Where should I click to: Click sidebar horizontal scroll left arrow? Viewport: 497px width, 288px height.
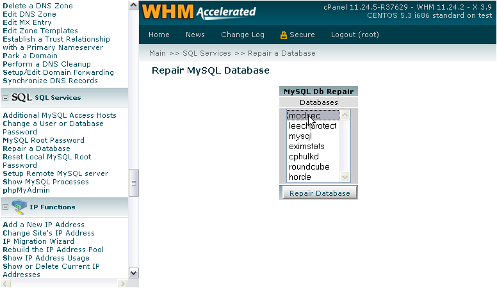(5, 284)
